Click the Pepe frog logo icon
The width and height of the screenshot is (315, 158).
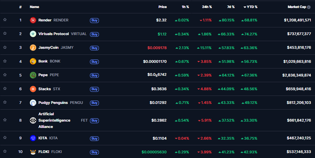coord(33,75)
